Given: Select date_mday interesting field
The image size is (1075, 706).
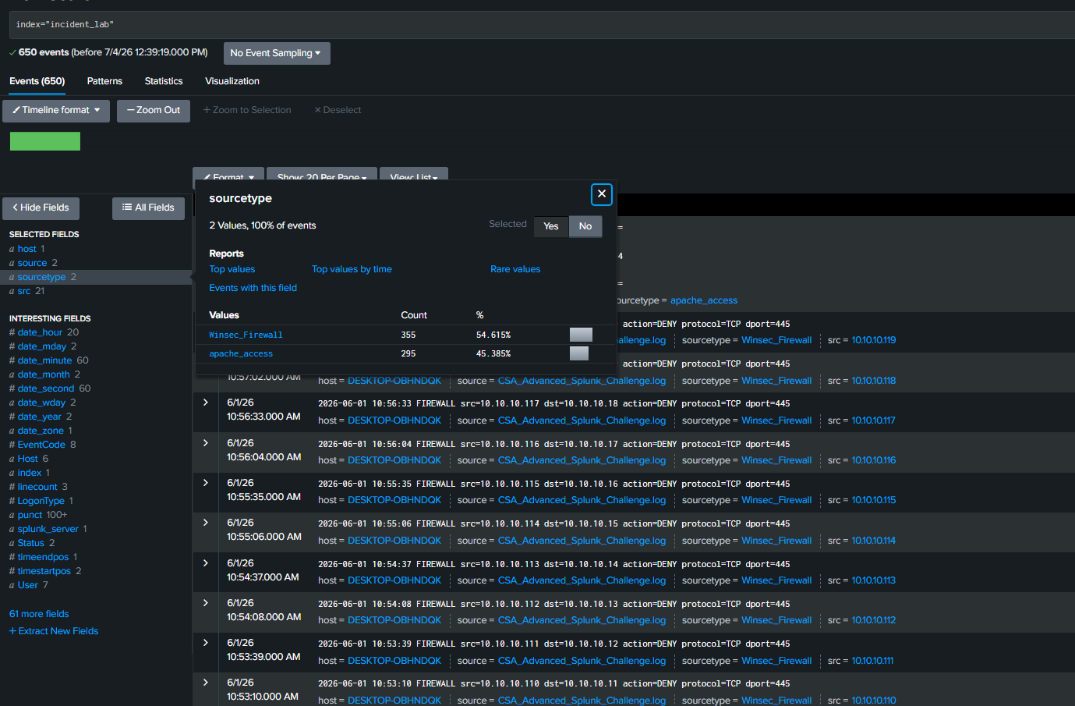Looking at the screenshot, I should (x=42, y=346).
